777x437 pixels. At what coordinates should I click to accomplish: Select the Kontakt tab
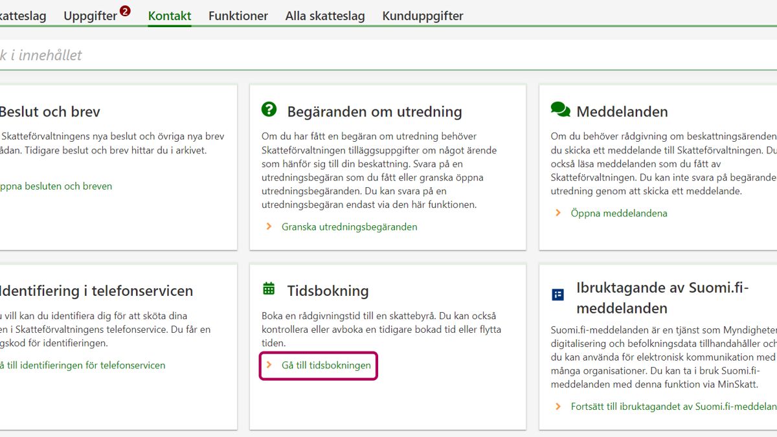pos(170,16)
